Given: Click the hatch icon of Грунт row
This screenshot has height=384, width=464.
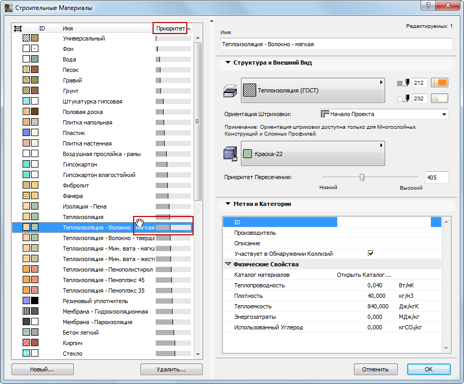Looking at the screenshot, I should click(x=26, y=90).
